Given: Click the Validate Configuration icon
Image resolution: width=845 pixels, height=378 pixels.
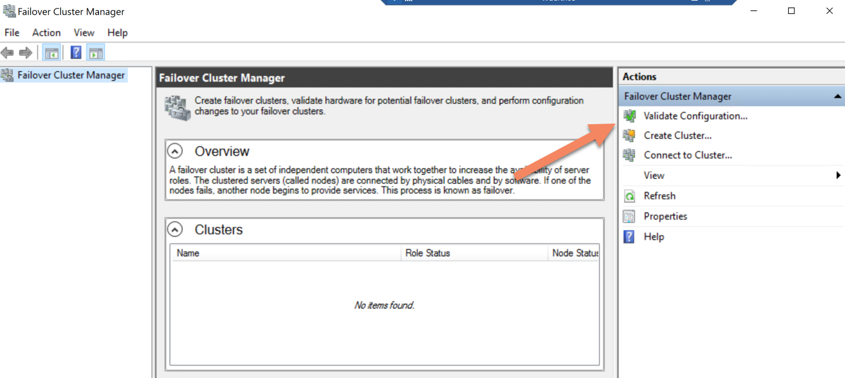Looking at the screenshot, I should 630,116.
